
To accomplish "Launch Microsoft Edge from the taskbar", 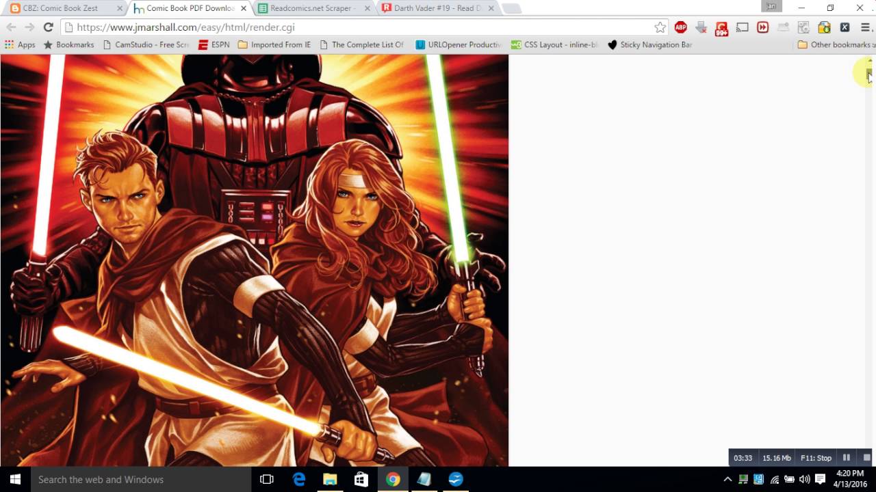I will (x=299, y=479).
